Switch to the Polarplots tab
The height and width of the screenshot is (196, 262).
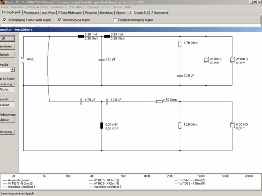91,13
